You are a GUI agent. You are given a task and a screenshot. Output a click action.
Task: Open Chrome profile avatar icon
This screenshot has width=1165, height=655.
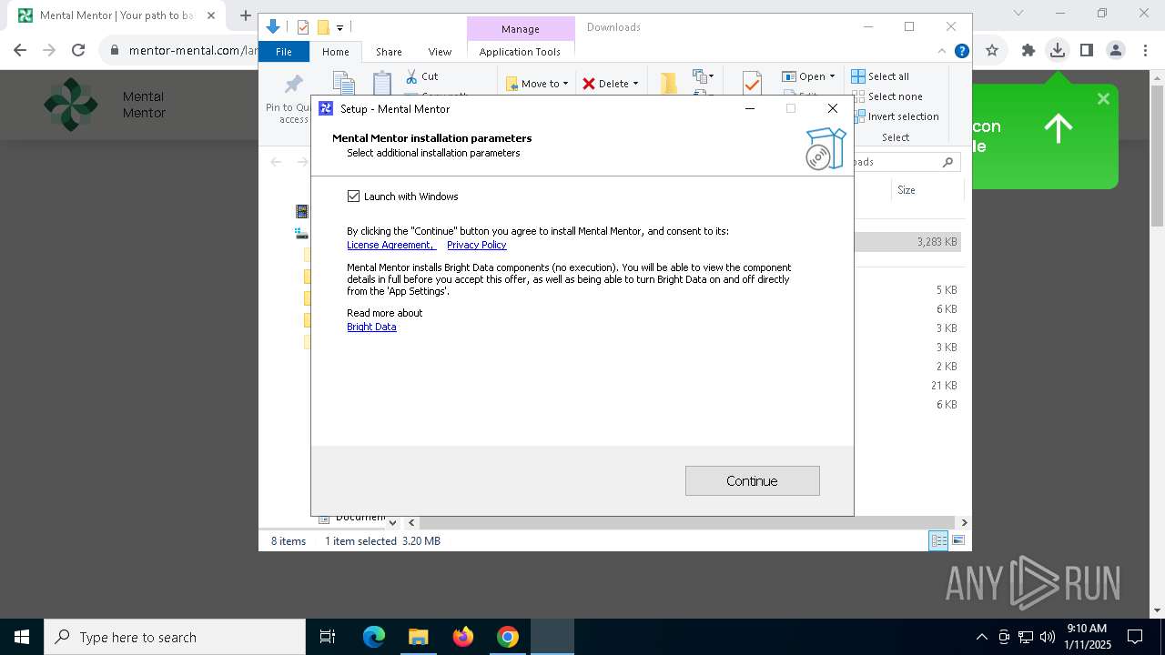(x=1115, y=50)
